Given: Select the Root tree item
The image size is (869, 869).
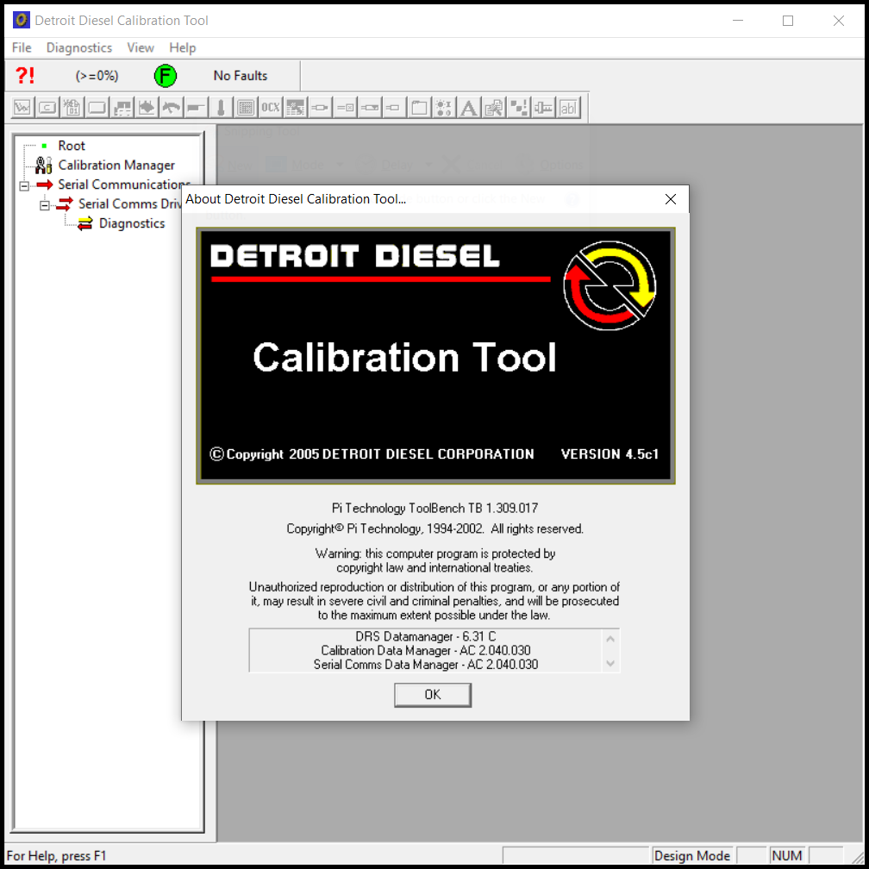Looking at the screenshot, I should pos(71,147).
